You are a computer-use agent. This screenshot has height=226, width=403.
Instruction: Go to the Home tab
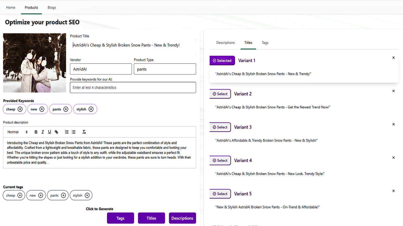(x=11, y=8)
